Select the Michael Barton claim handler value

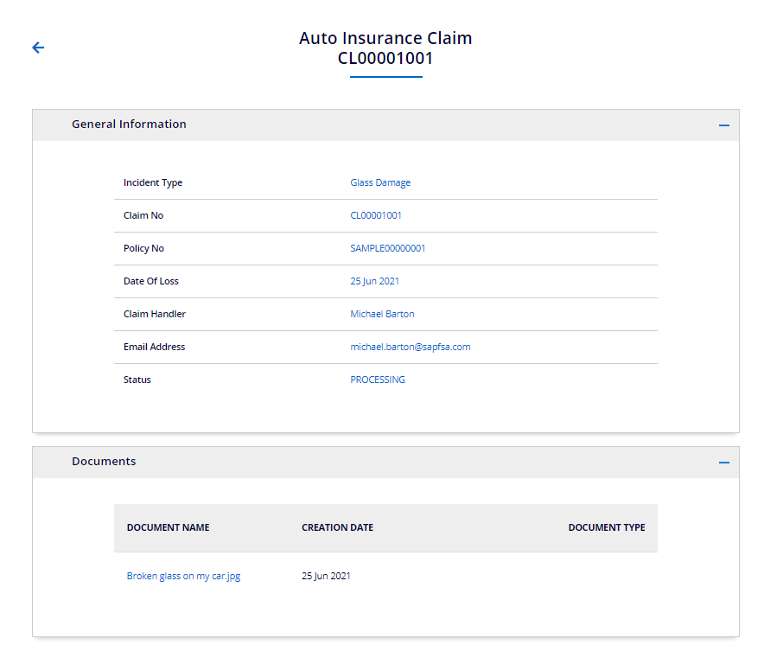click(x=382, y=314)
